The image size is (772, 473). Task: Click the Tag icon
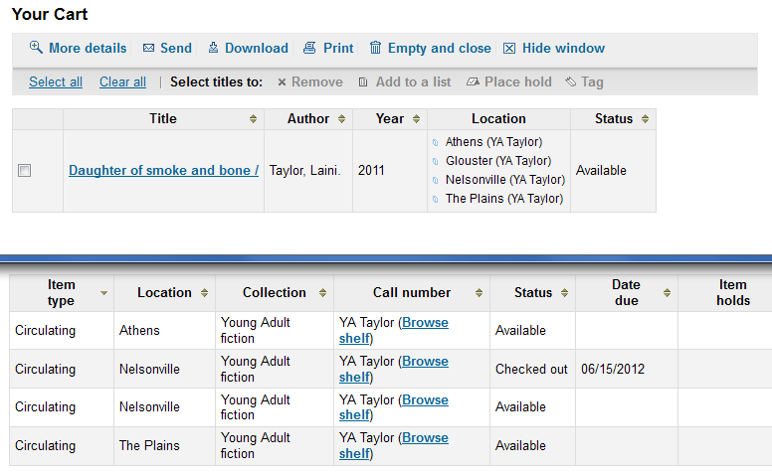pos(570,82)
